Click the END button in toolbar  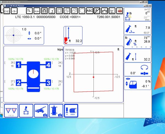click(x=7, y=11)
